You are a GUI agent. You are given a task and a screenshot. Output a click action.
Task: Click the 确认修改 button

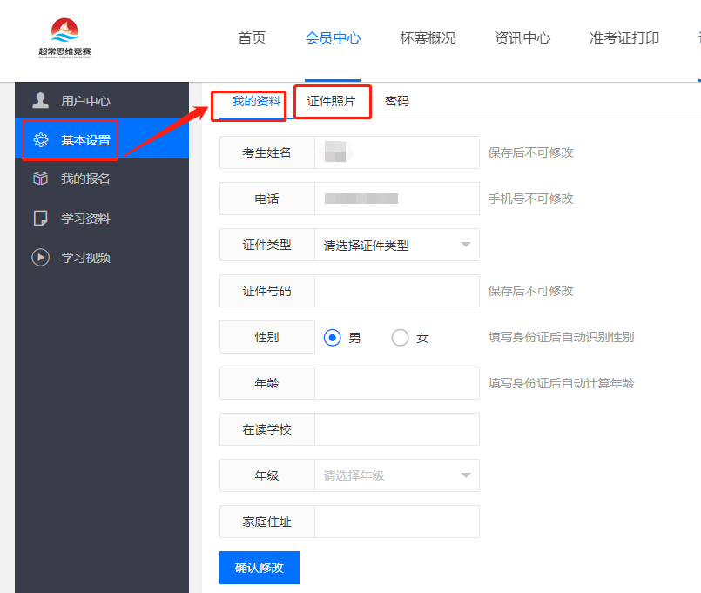(x=260, y=568)
